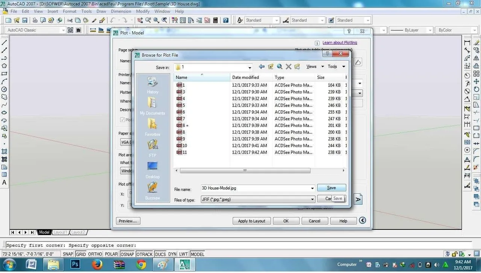Open the Insert menu
The height and width of the screenshot is (273, 481).
[x=53, y=11]
